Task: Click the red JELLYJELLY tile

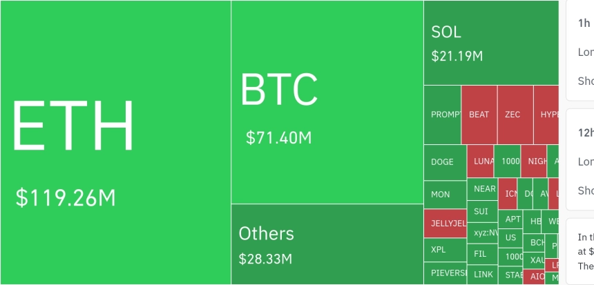Action: (445, 224)
